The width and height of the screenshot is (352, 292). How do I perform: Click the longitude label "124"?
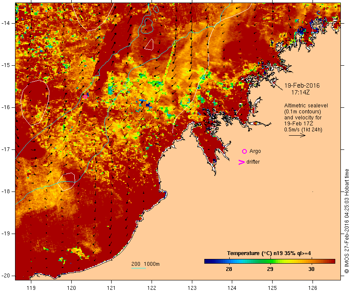(232, 288)
